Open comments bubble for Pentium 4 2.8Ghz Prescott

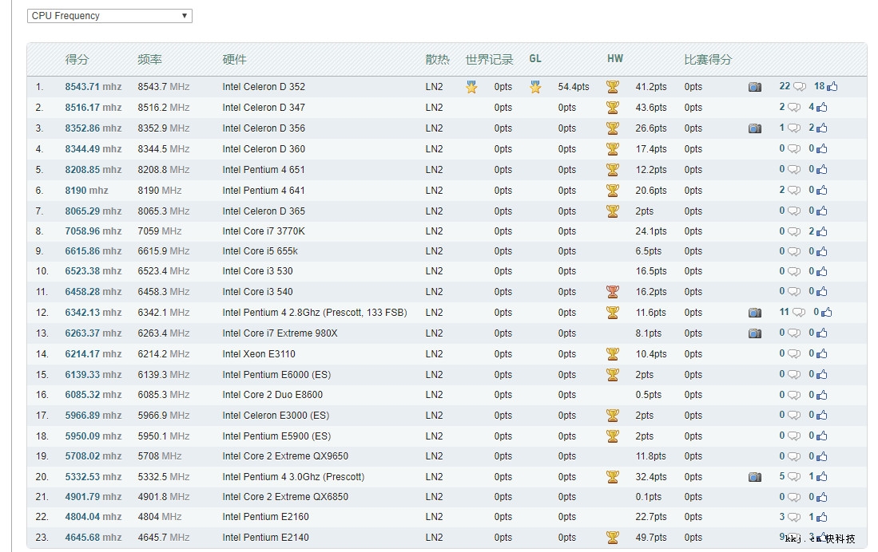799,312
